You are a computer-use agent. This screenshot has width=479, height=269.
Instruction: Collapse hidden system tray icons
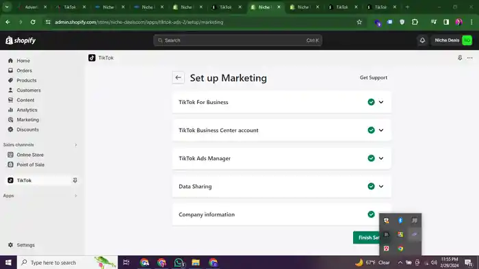[400, 262]
